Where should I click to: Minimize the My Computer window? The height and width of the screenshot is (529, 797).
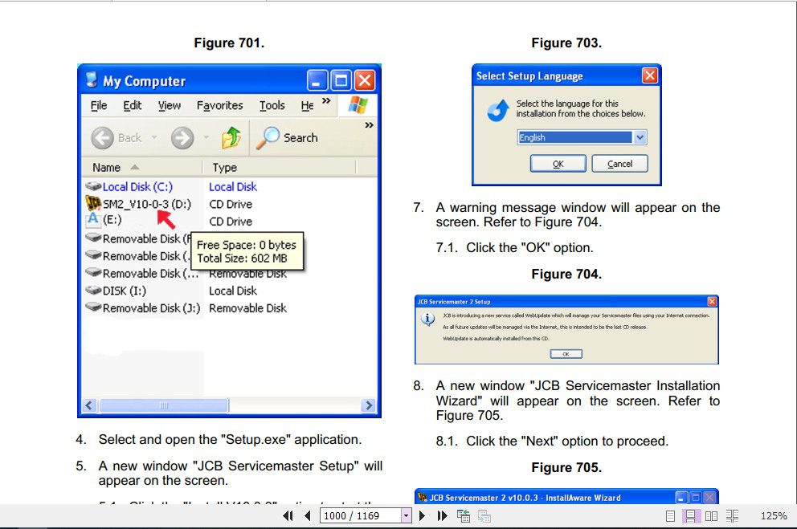tap(317, 80)
